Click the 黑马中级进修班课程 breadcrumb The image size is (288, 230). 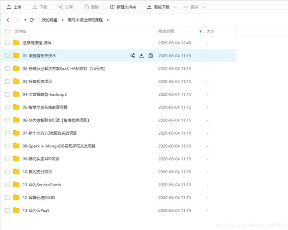coord(85,20)
